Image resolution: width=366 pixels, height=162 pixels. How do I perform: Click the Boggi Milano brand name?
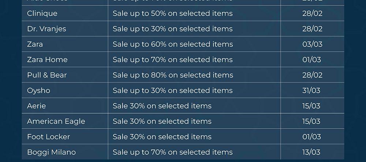[51, 152]
